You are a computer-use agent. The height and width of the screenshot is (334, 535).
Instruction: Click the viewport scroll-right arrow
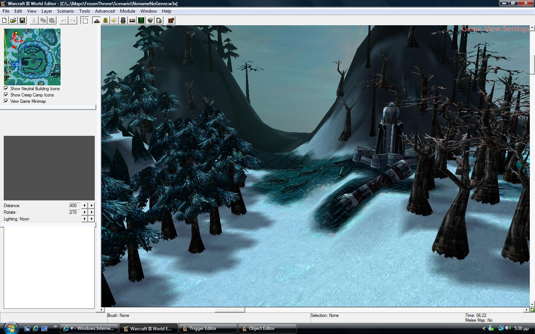pyautogui.click(x=526, y=310)
